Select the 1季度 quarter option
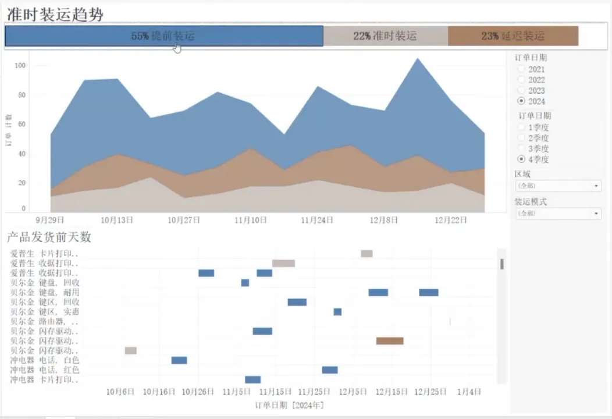 521,127
